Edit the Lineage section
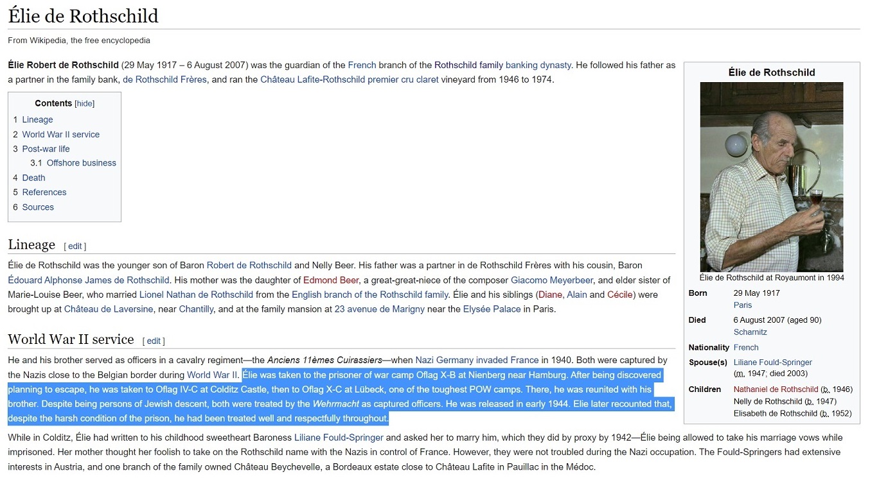Viewport: 879px width, 478px height. click(x=75, y=246)
